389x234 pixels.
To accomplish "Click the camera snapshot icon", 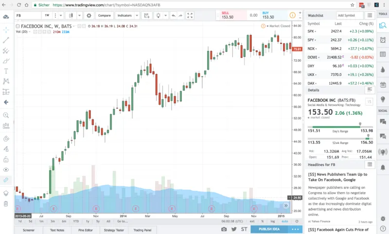I will click(x=224, y=229).
